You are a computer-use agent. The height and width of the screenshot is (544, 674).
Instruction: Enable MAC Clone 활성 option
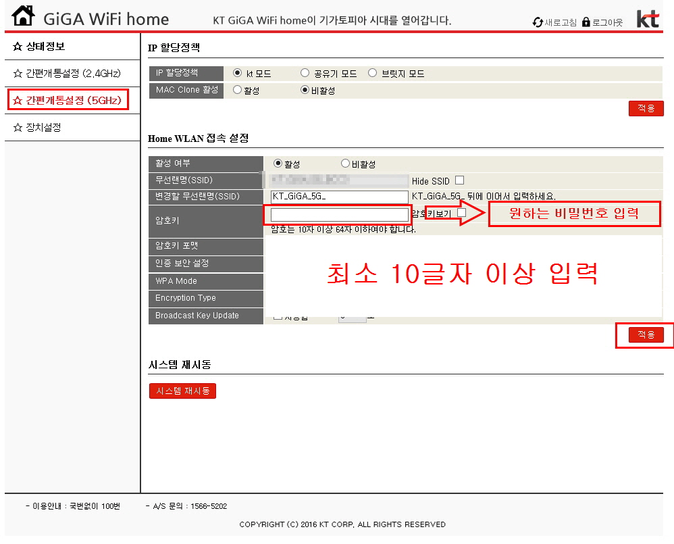(x=237, y=90)
